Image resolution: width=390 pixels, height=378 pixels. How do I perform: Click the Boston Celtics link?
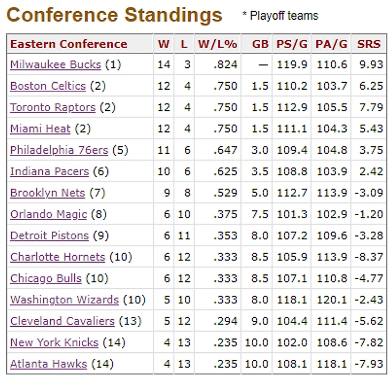[48, 86]
